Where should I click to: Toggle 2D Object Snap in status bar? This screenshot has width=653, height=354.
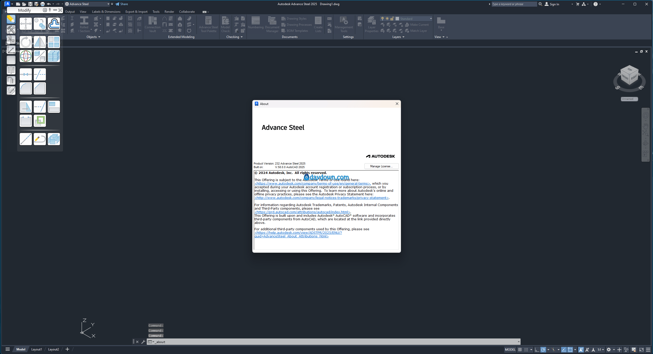point(570,349)
